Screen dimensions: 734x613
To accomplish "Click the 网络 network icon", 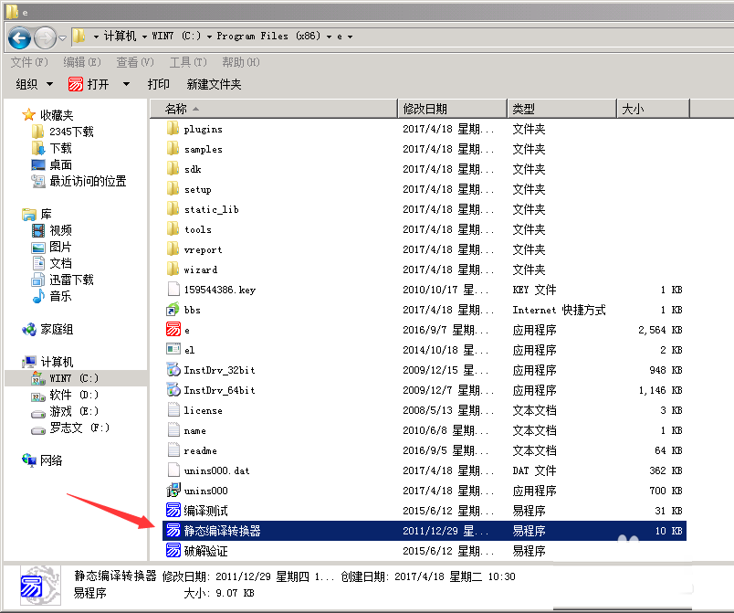I will tap(29, 460).
